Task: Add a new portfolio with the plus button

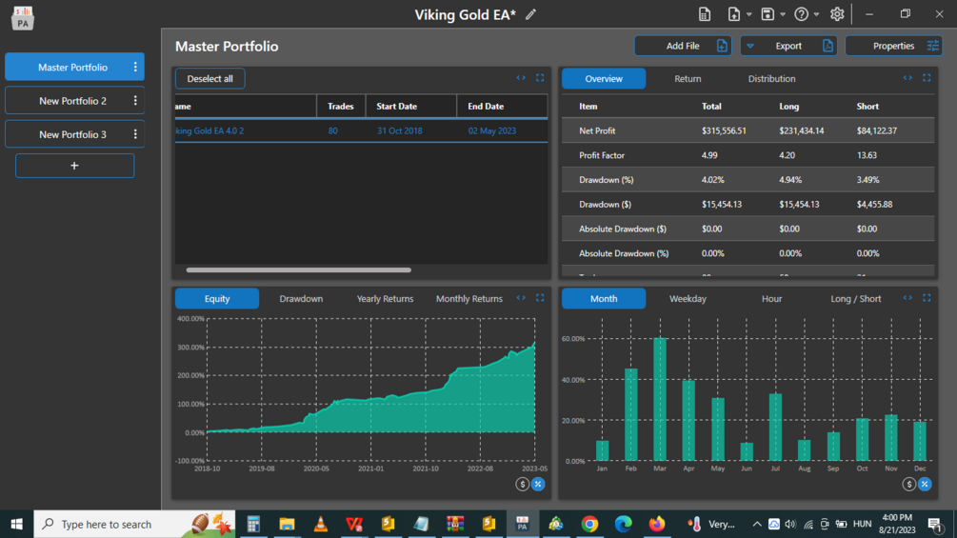Action: (x=74, y=166)
